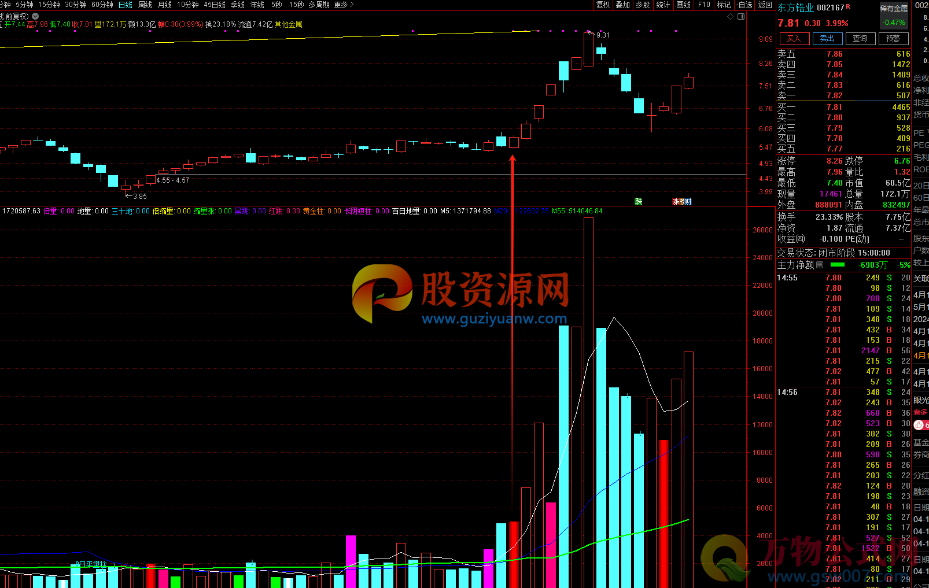Viewport: 929px width, 588px height.
Task: Switch to the 60分钟 period tab
Action: point(102,5)
